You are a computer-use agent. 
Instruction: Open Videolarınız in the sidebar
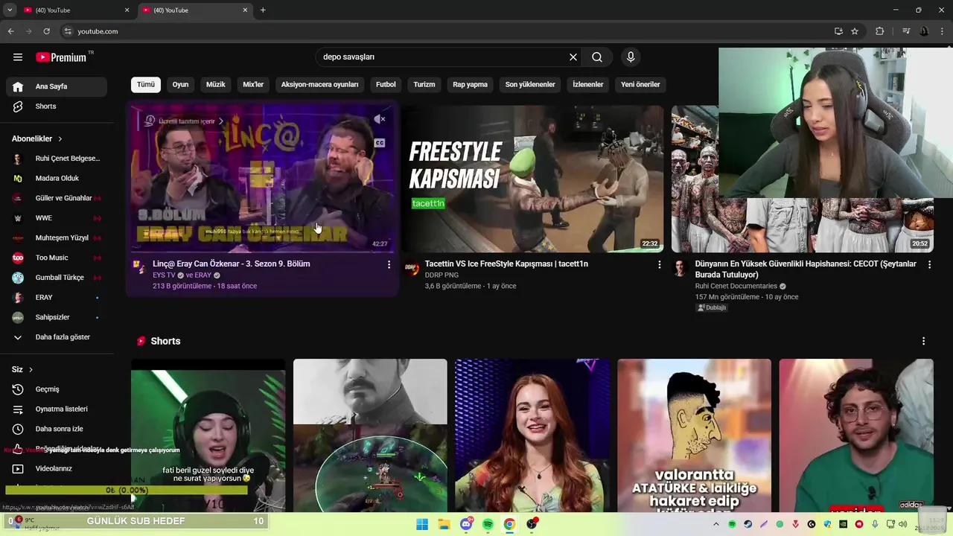tap(57, 468)
